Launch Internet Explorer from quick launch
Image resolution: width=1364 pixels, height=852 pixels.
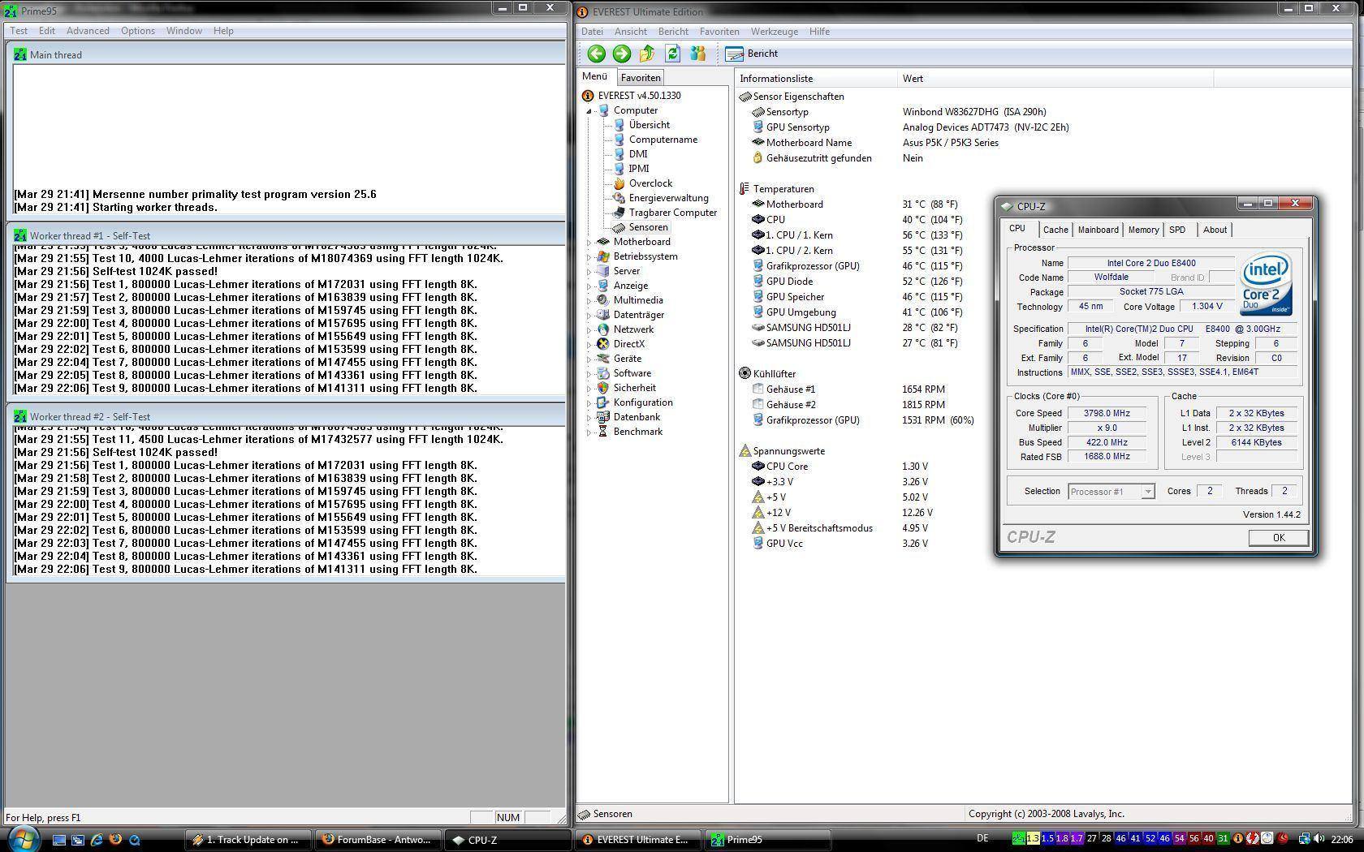point(97,840)
